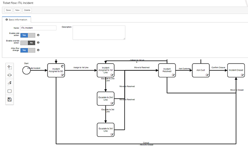Toggle the Allow flow change switch
The width and height of the screenshot is (248, 147).
[x=28, y=50]
